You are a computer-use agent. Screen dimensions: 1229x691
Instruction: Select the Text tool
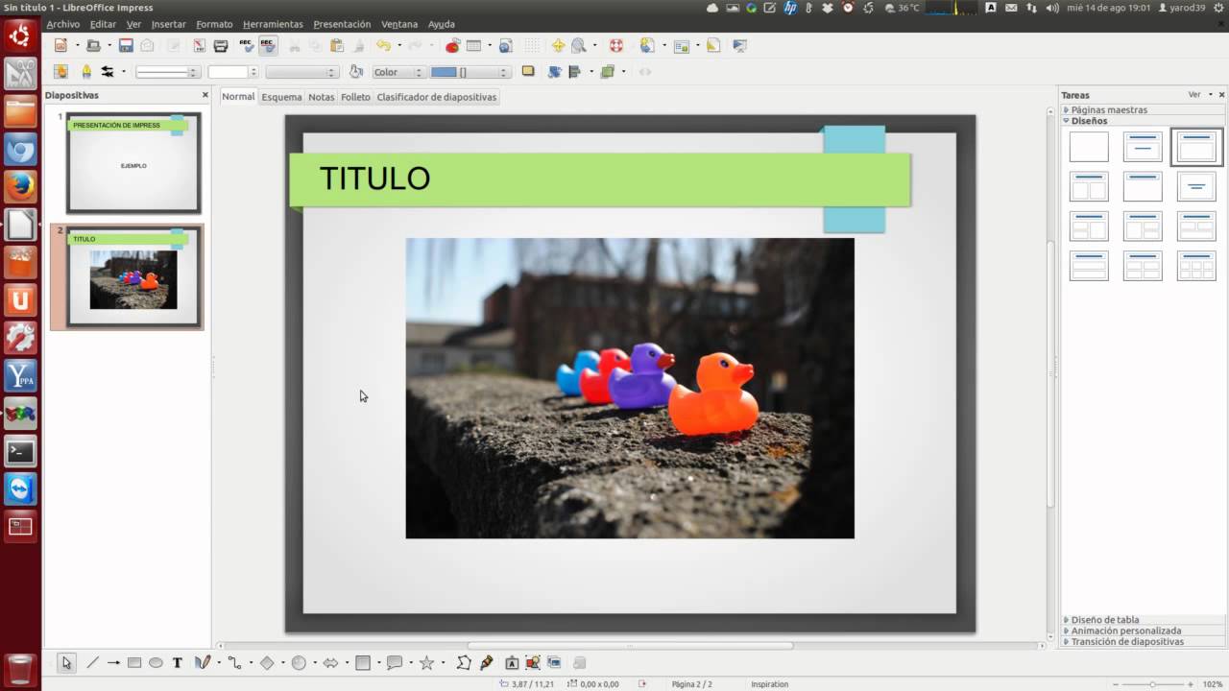point(178,662)
